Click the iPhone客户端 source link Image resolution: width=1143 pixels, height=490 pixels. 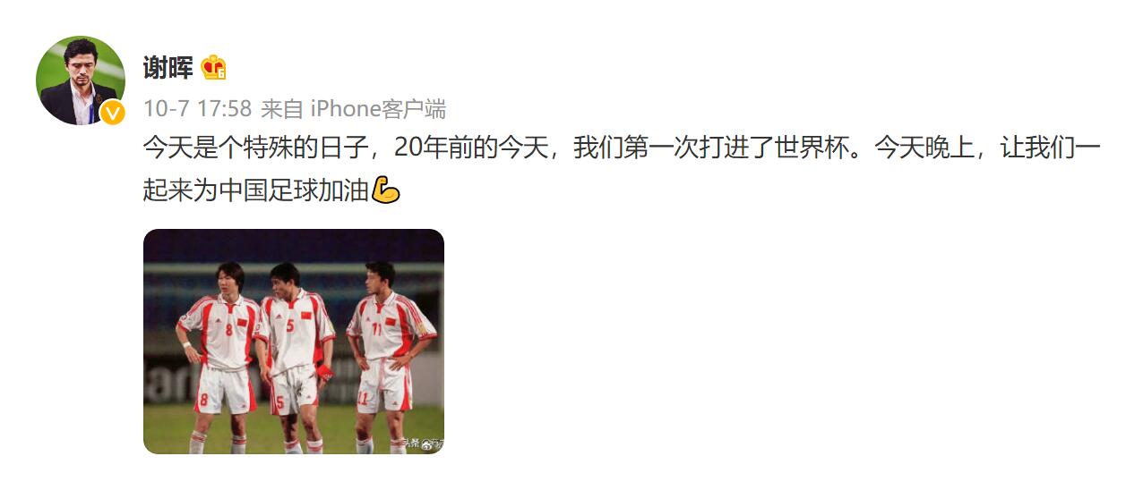tap(378, 109)
